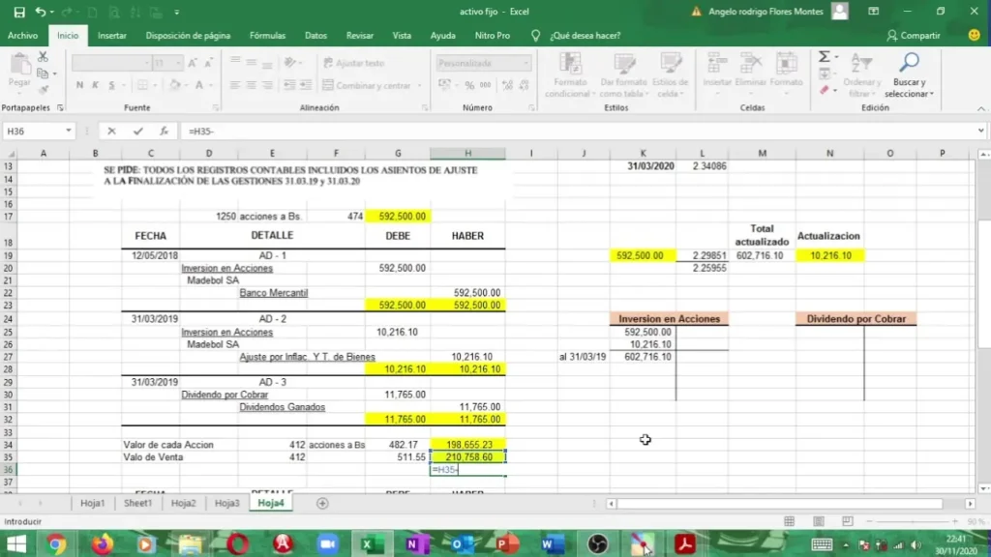The image size is (991, 557).
Task: Click the Cut scissors icon
Action: [x=43, y=57]
